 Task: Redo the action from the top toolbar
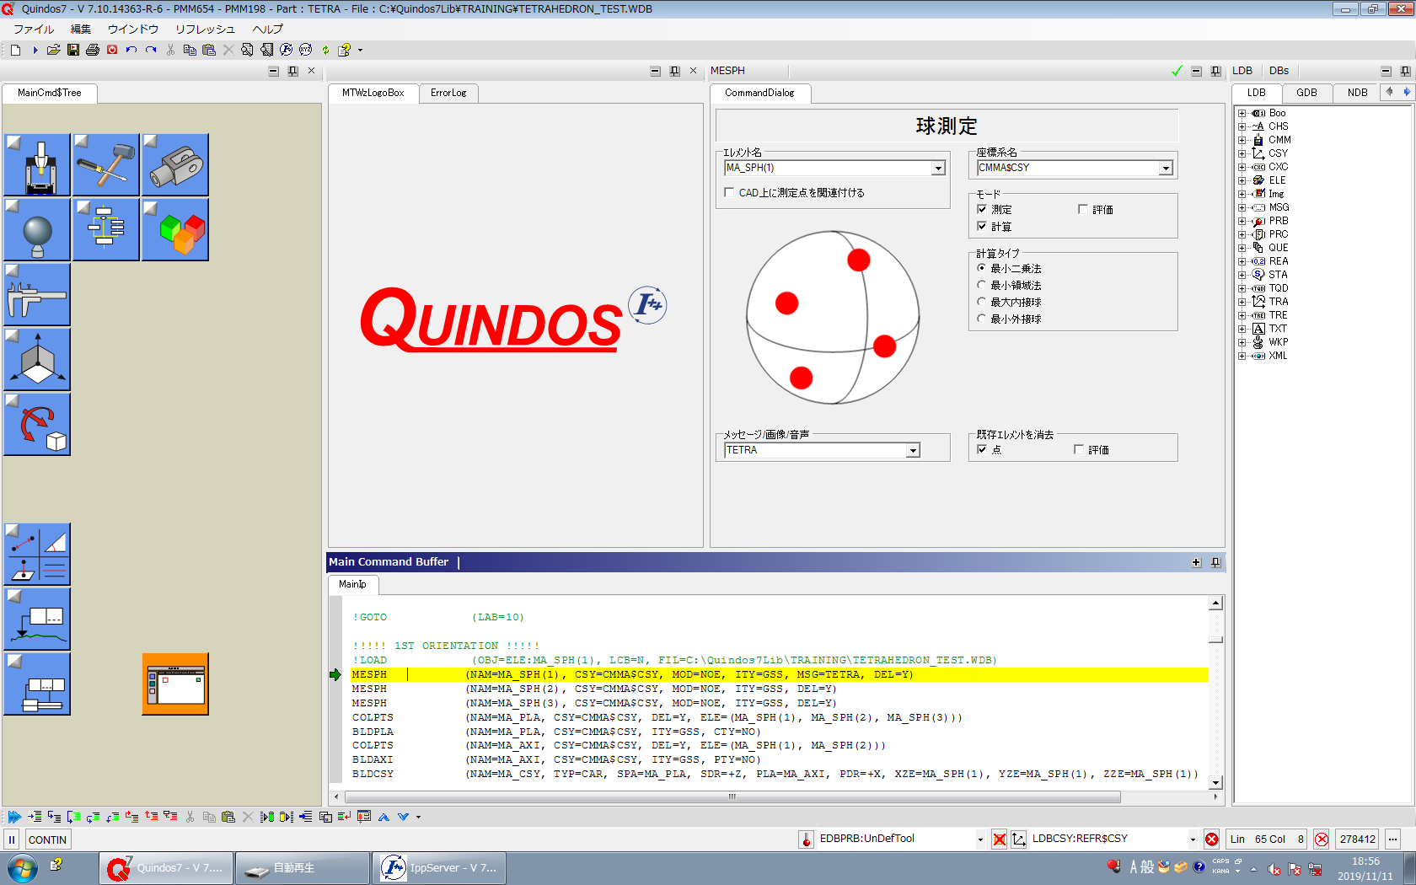151,50
